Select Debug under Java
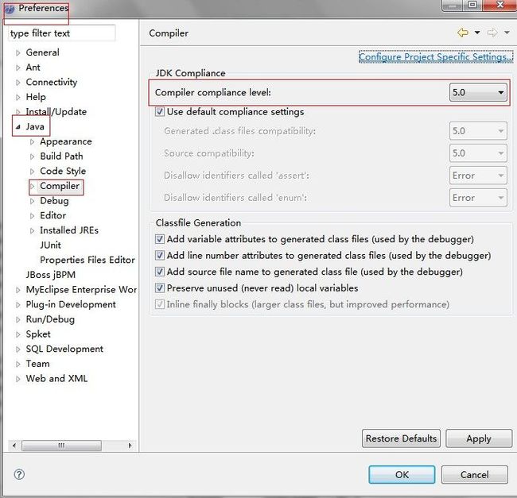This screenshot has height=498, width=517. [x=54, y=201]
